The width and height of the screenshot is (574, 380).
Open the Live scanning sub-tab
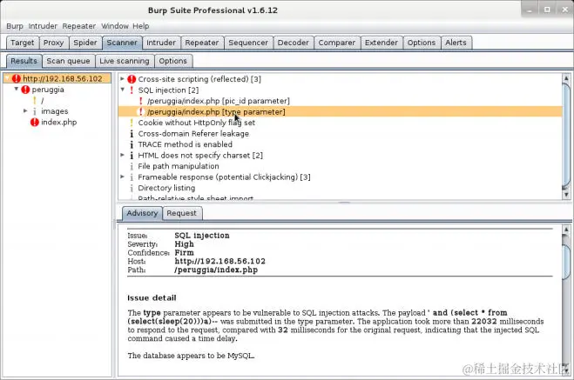[125, 61]
